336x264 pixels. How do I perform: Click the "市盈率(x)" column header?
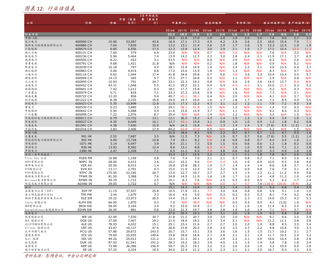tap(179, 23)
